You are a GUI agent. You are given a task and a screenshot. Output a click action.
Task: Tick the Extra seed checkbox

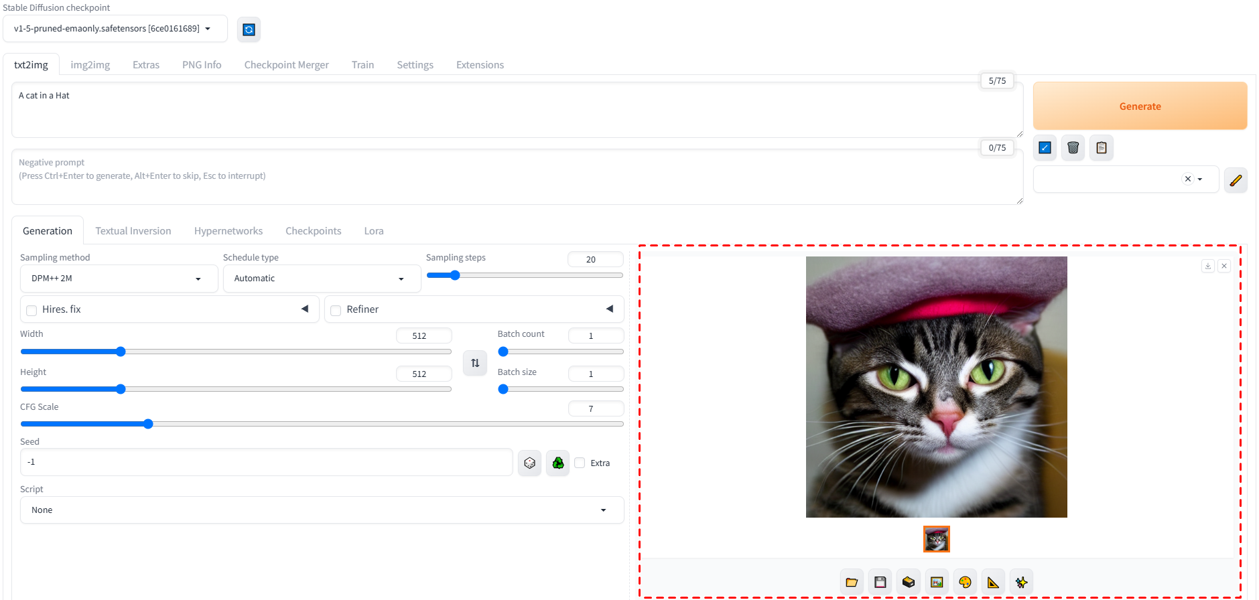pyautogui.click(x=580, y=463)
